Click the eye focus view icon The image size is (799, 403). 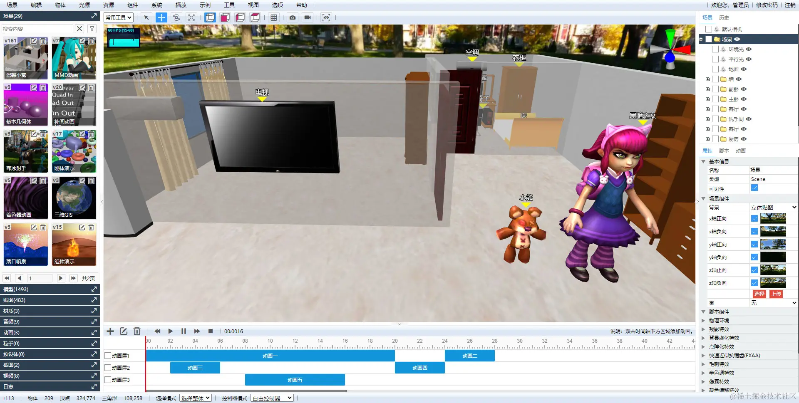(326, 17)
